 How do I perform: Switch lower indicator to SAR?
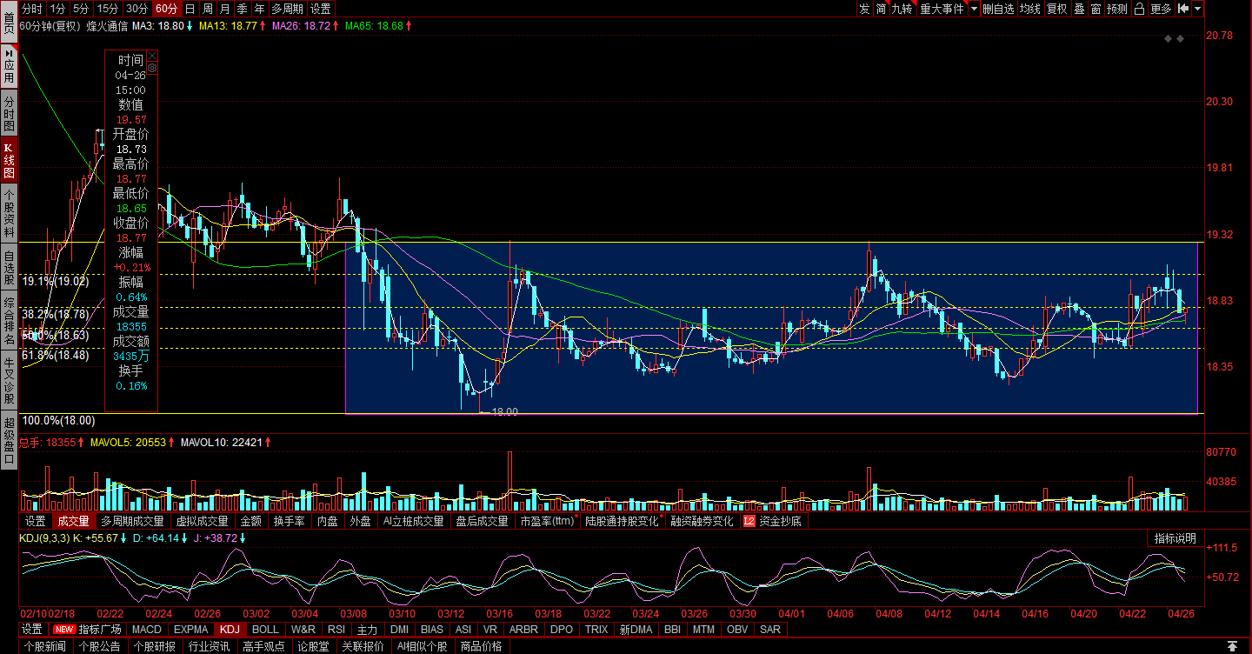770,630
